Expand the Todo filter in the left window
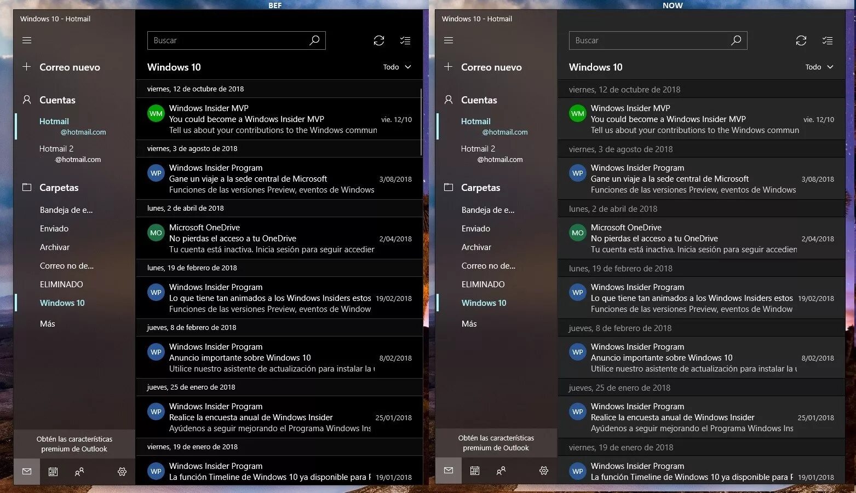Screen dimensions: 856x493 point(397,67)
